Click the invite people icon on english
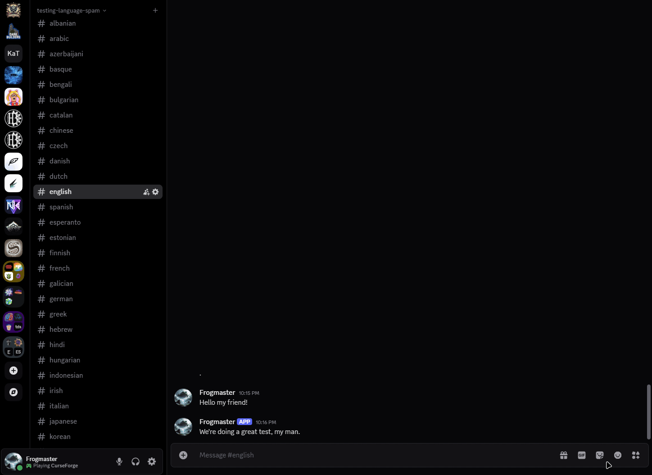 (146, 192)
